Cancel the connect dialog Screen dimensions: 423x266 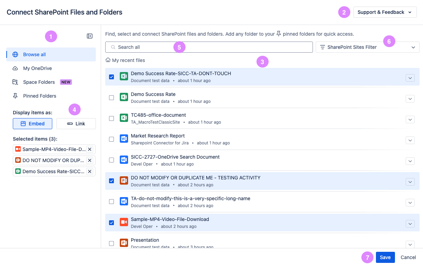pyautogui.click(x=408, y=257)
